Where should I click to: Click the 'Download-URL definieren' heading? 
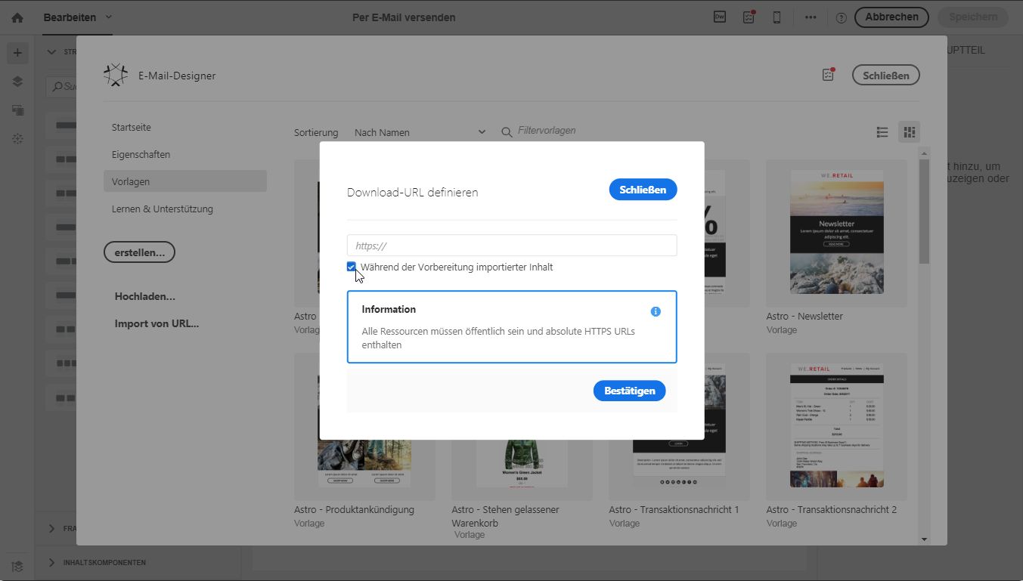413,193
